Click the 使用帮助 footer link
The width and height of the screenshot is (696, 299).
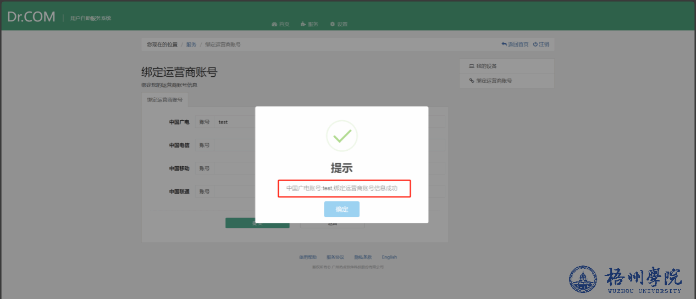(x=308, y=257)
